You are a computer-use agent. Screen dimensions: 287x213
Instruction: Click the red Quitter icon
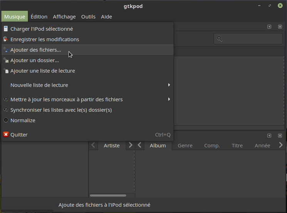tap(6, 135)
